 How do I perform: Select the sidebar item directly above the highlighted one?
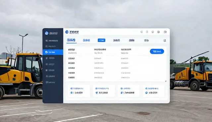[x=51, y=46]
